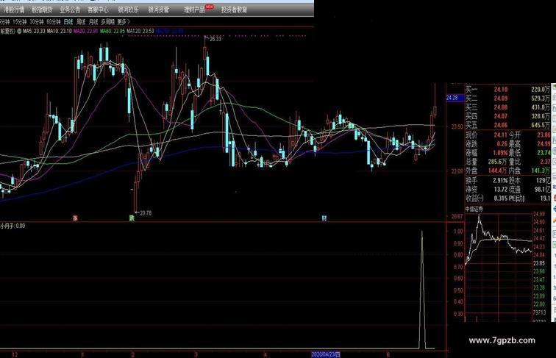This screenshot has width=556, height=358.
Task: Open the 股指期货 menu
Action: [42, 10]
